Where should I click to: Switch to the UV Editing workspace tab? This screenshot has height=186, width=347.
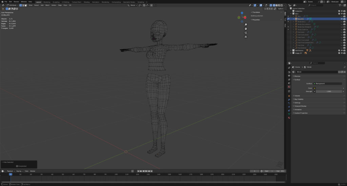[x=65, y=2]
